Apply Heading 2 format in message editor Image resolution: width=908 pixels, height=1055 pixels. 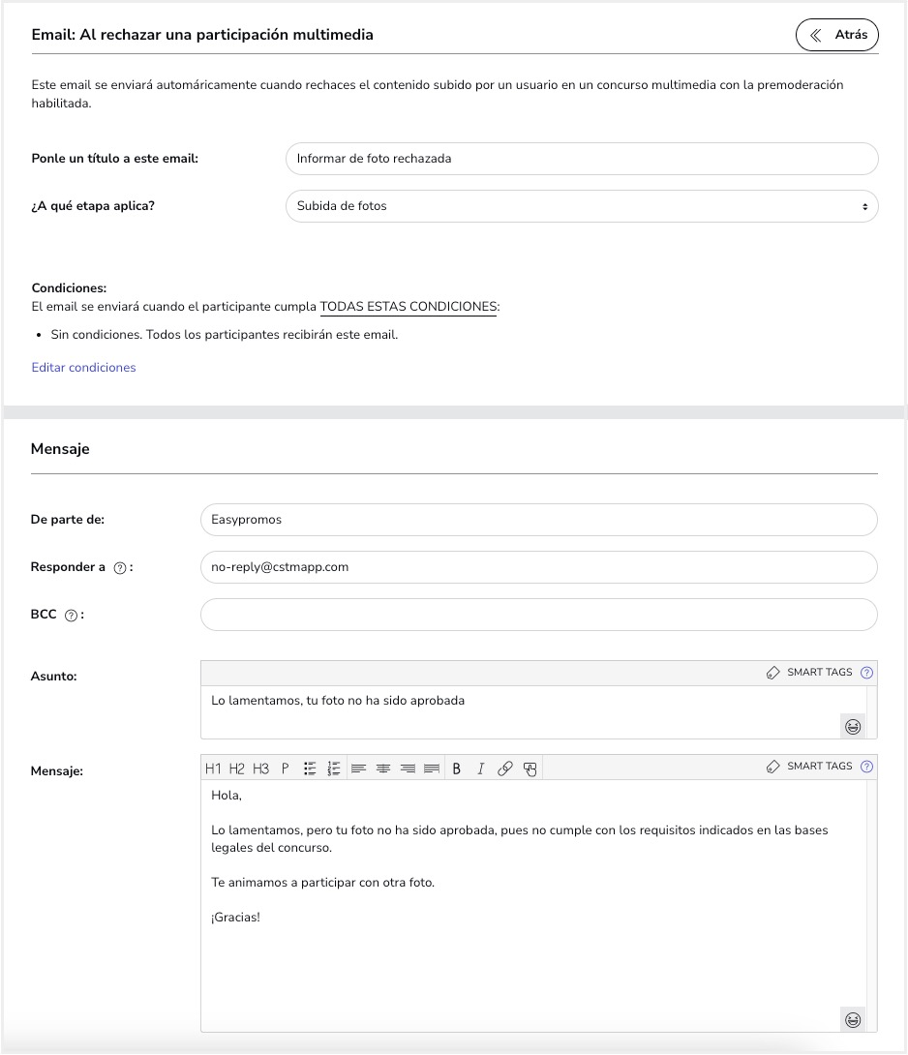pos(236,769)
